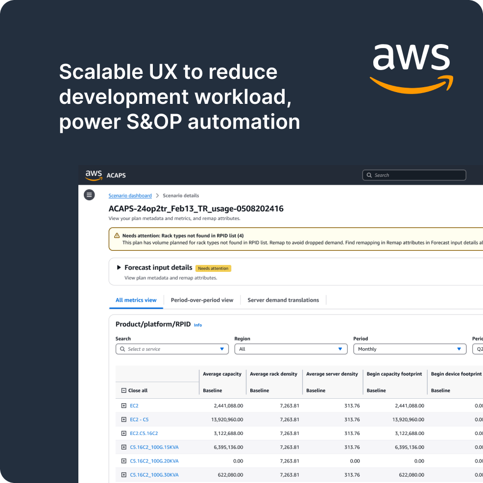This screenshot has width=483, height=483.
Task: Click the 13,920,960.00 Average capacity cell
Action: (x=227, y=419)
